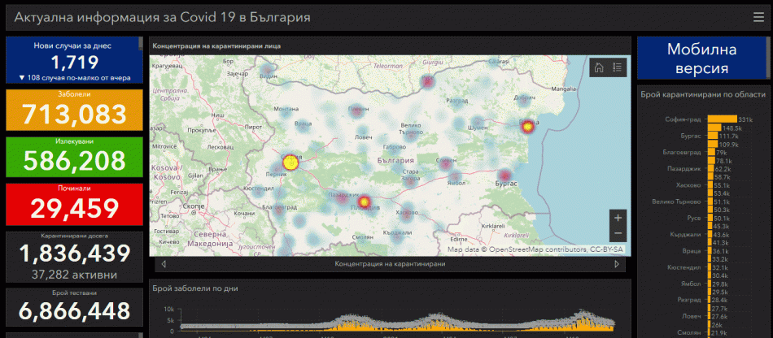Go to previous map with left arrow
This screenshot has height=338, width=773.
pyautogui.click(x=164, y=264)
